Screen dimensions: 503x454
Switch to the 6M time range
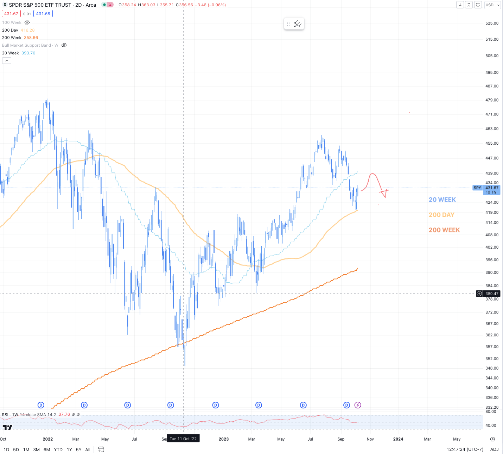pos(47,449)
